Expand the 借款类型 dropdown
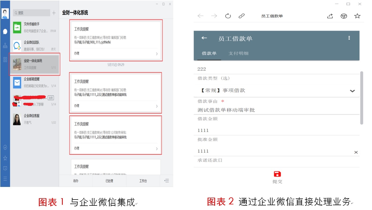 point(352,91)
